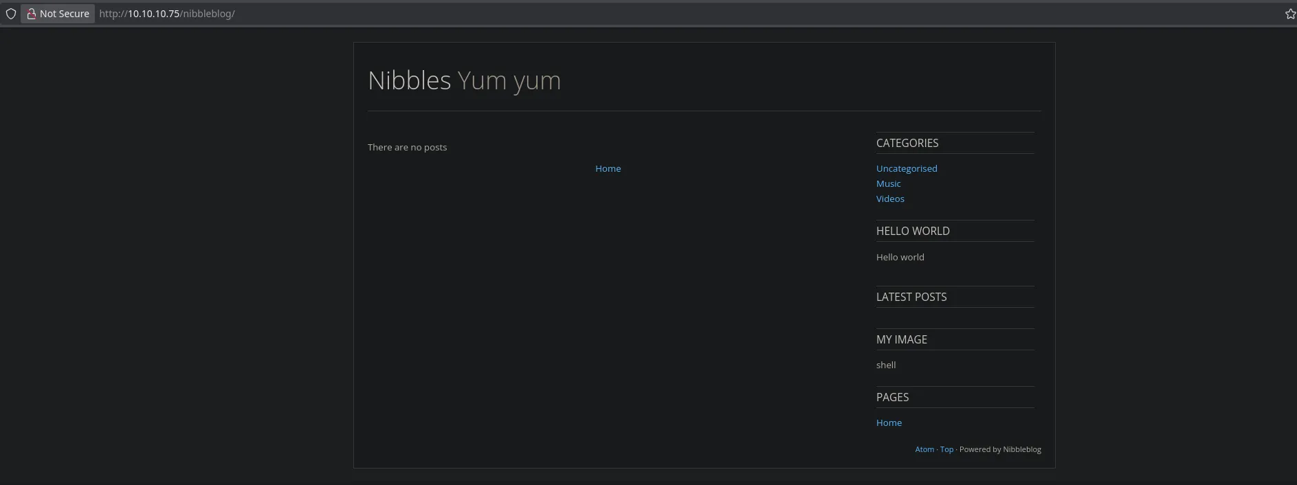Open the Nibbles blog title
The width and height of the screenshot is (1297, 485).
[409, 80]
